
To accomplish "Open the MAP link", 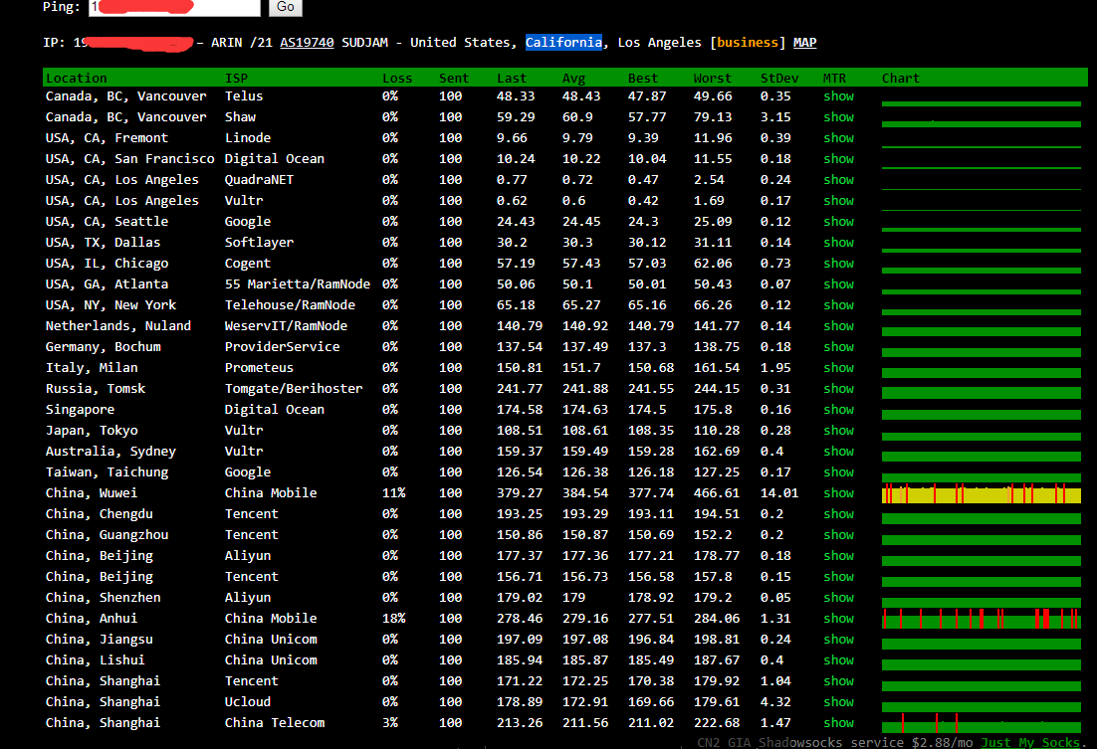I will pyautogui.click(x=804, y=43).
